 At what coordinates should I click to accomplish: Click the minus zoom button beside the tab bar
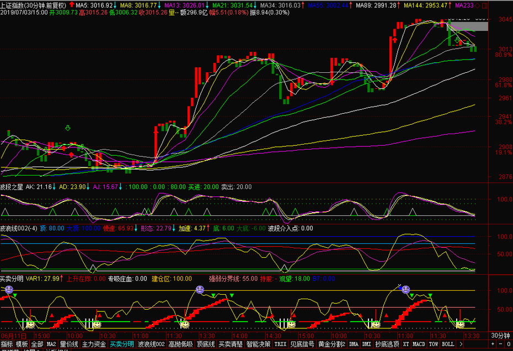coord(500,344)
